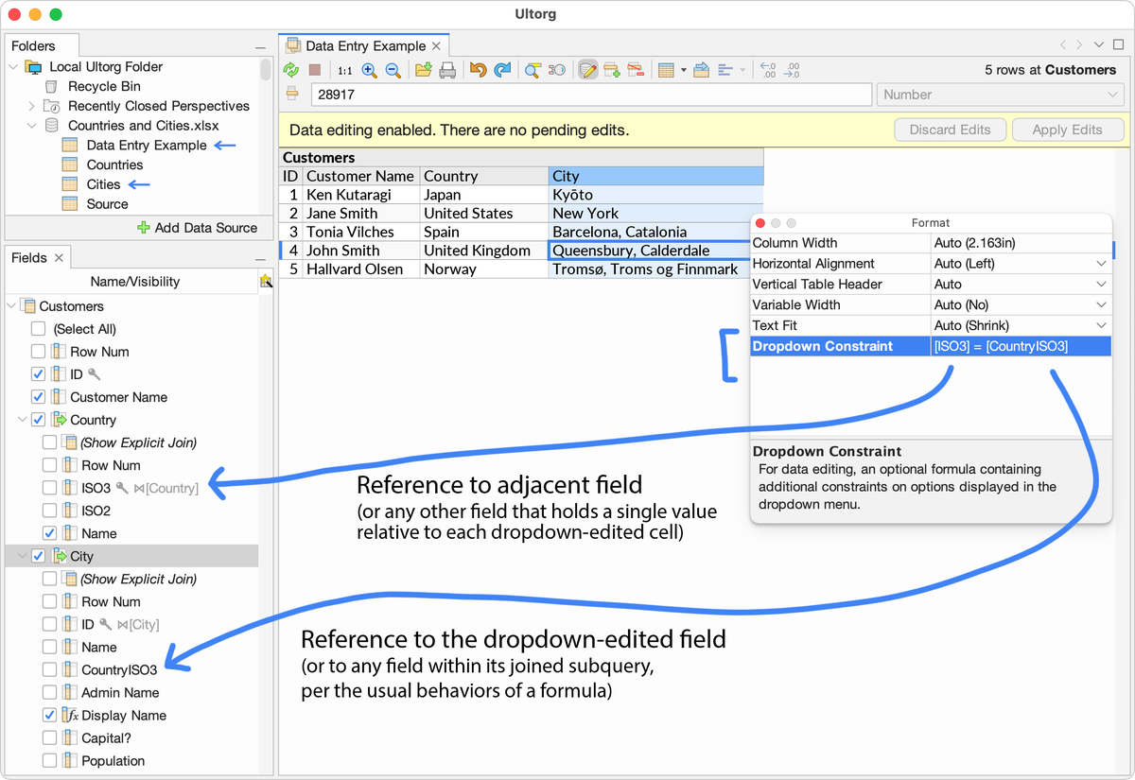
Task: Zoom out with the minus magnifier
Action: (393, 70)
